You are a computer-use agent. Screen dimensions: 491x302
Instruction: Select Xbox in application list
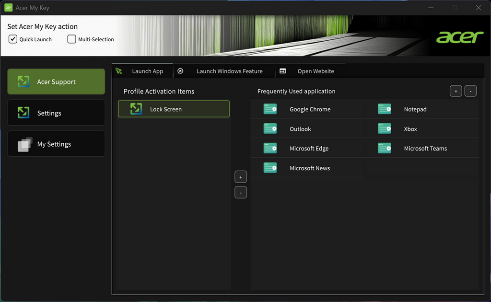422,129
